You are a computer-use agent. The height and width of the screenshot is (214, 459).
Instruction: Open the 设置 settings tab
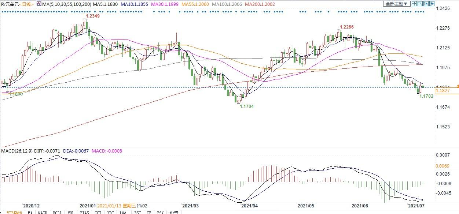[x=173, y=212]
